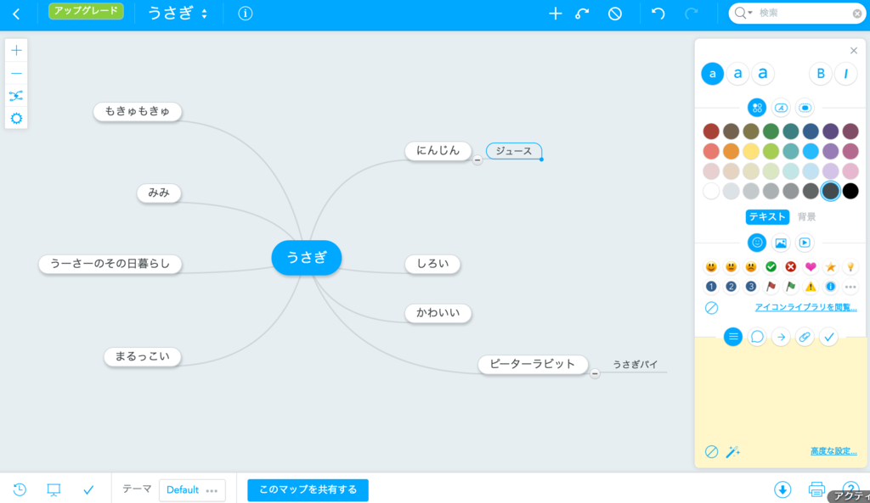Viewport: 870px width, 503px height.
Task: Click the print icon
Action: 816,489
